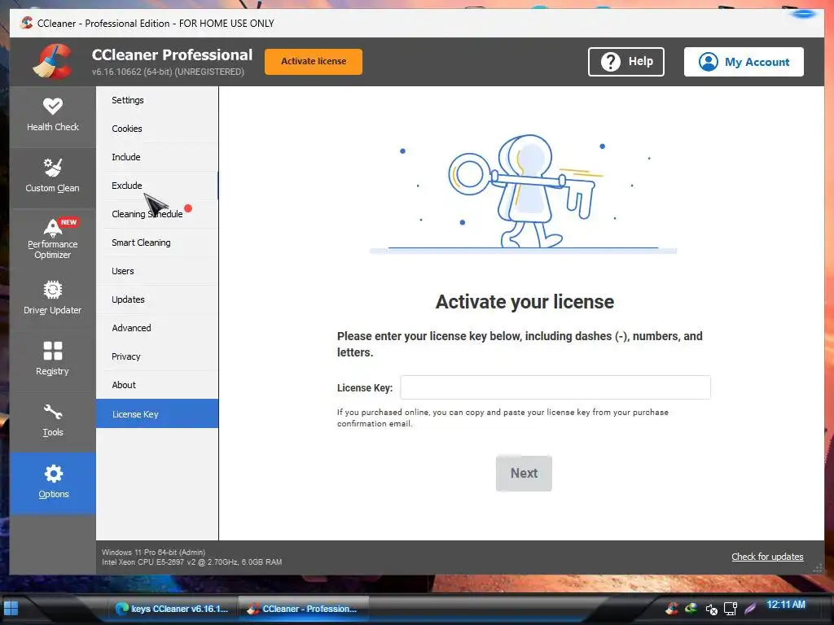The height and width of the screenshot is (625, 834).
Task: Click the Check for updates link
Action: 767,557
